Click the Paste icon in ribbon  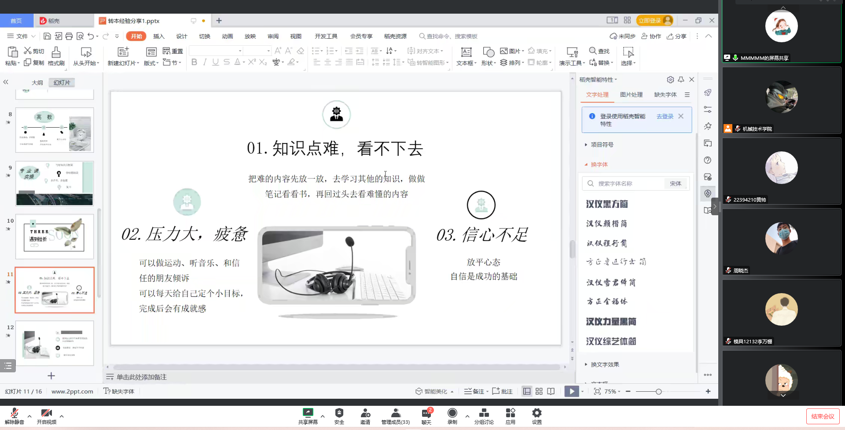12,52
